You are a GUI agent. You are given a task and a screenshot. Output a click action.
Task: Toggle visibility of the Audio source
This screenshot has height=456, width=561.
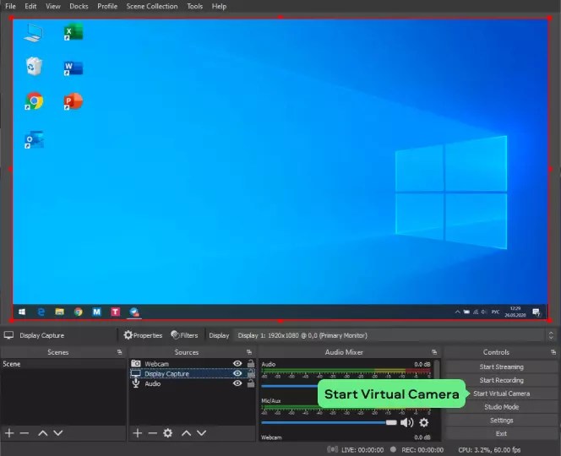pos(237,383)
